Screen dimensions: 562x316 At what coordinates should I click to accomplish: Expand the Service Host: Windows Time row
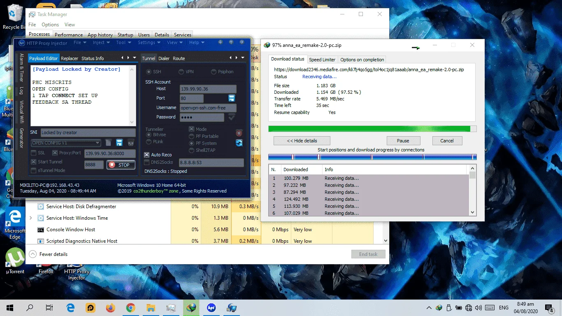point(31,218)
